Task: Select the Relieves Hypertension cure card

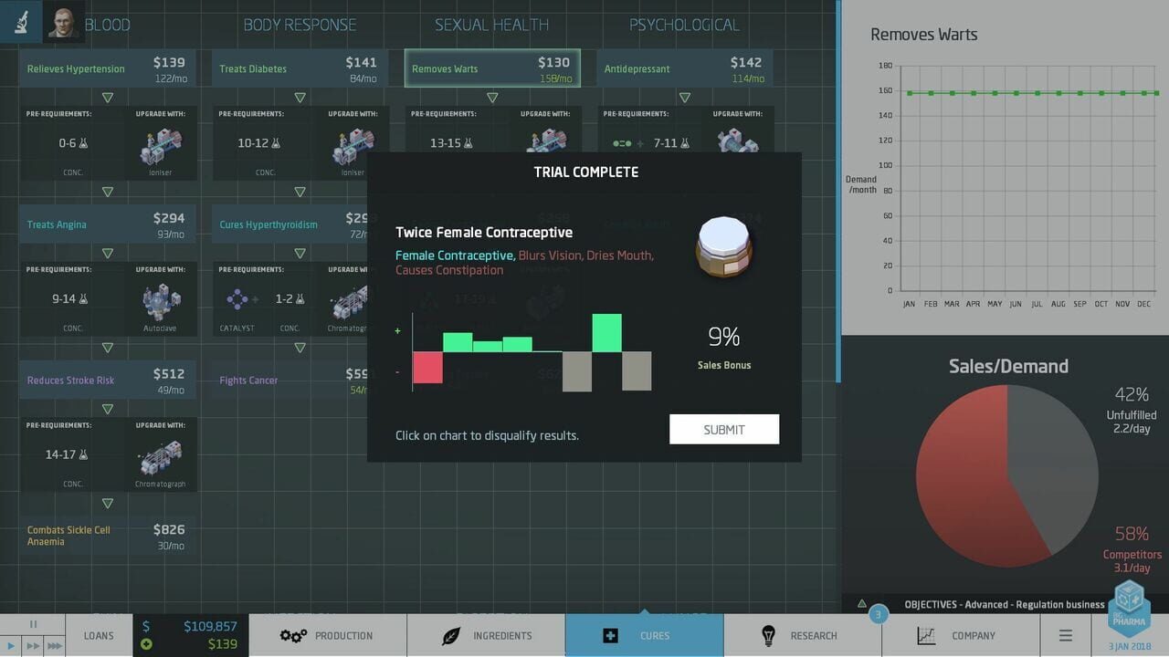Action: (108, 68)
